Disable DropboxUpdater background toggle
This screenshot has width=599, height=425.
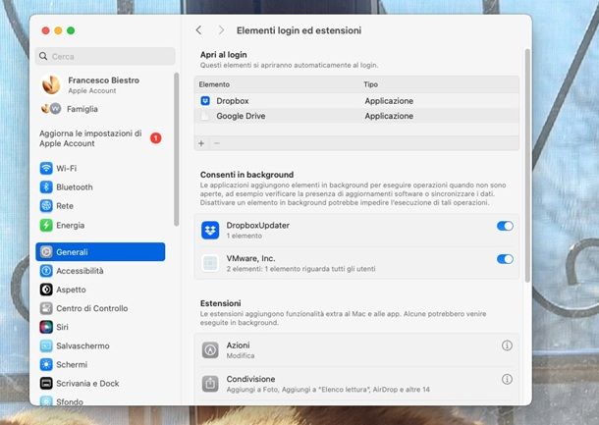coord(505,227)
